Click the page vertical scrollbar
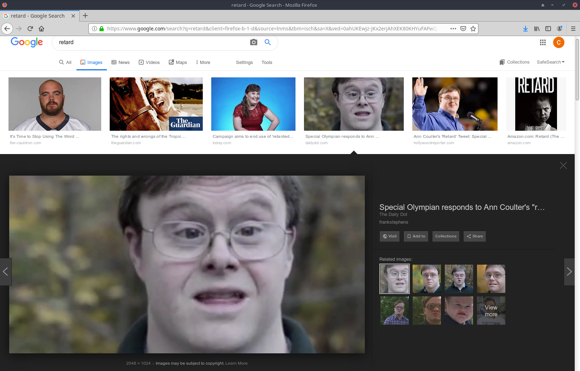Image resolution: width=580 pixels, height=371 pixels. (578, 69)
